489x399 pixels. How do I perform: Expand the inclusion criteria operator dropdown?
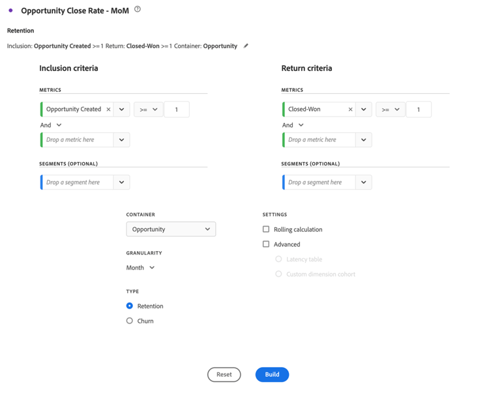[x=149, y=109]
